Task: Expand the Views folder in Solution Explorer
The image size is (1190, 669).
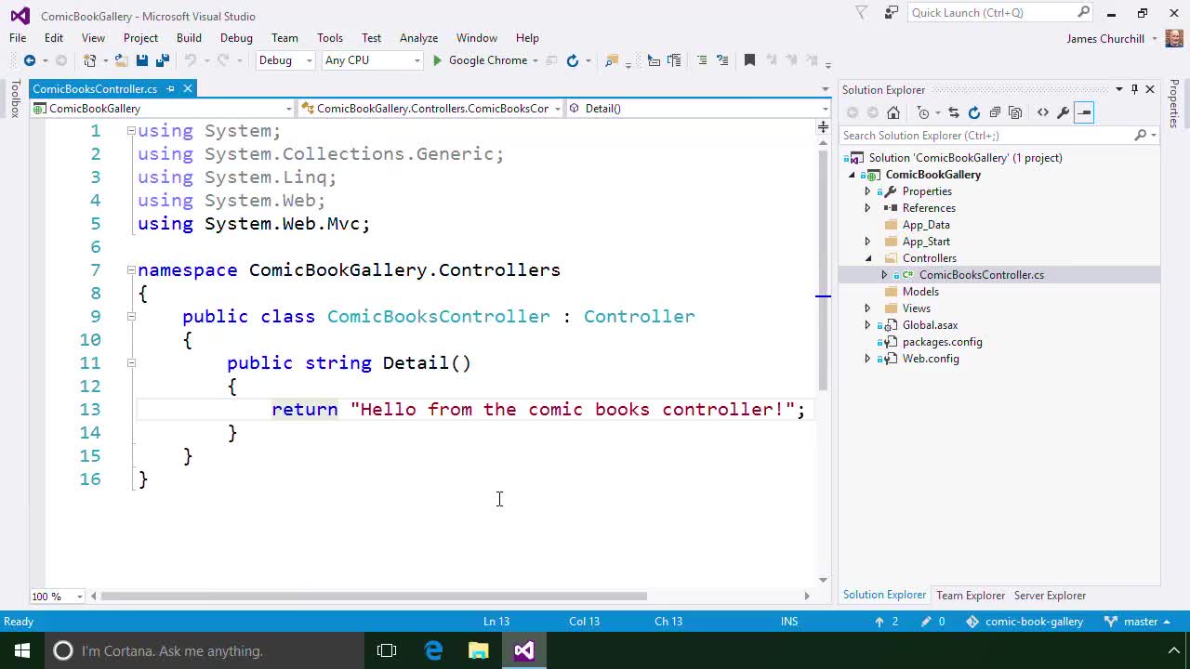Action: [x=867, y=308]
